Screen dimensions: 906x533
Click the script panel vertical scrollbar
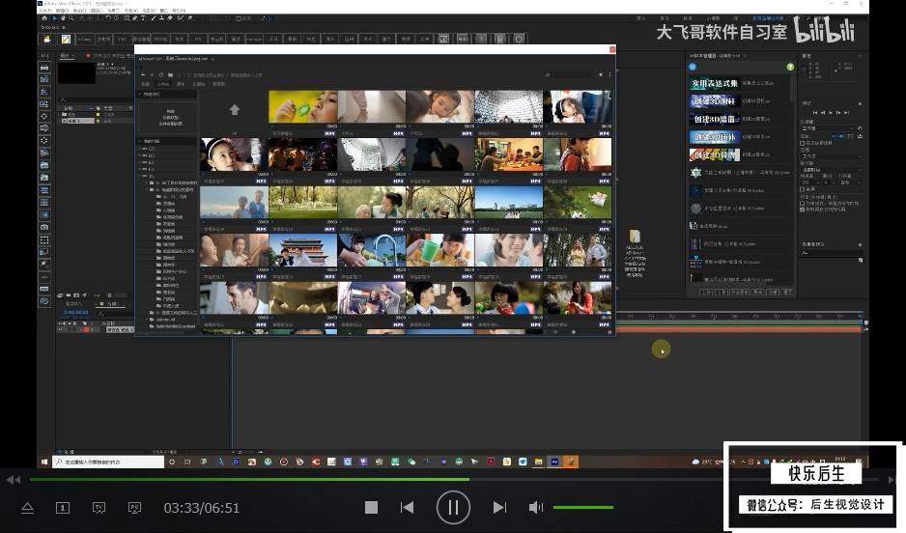coord(792,90)
